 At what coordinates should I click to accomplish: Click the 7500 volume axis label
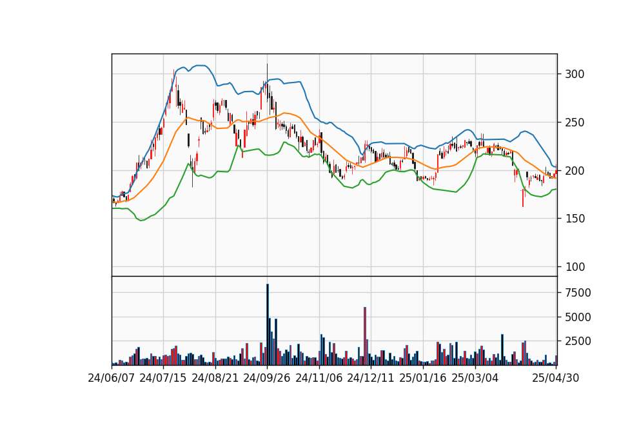pos(578,293)
